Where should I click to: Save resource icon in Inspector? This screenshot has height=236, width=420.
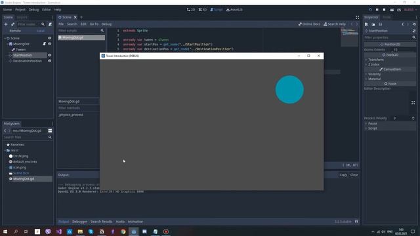tap(381, 24)
